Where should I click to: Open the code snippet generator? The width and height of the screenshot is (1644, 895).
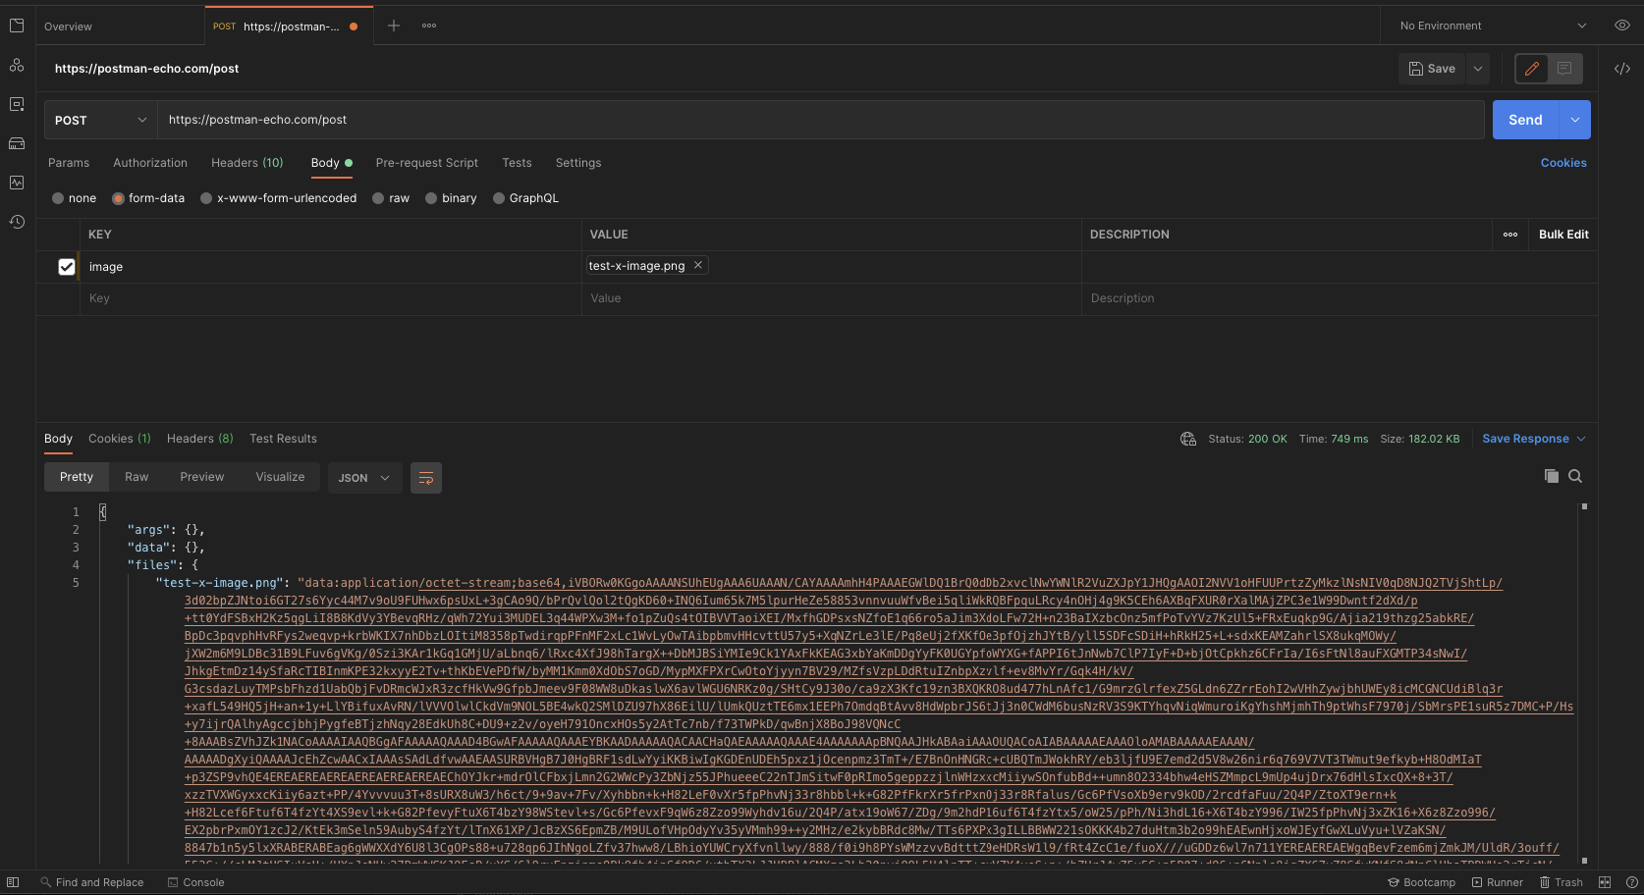(1621, 69)
